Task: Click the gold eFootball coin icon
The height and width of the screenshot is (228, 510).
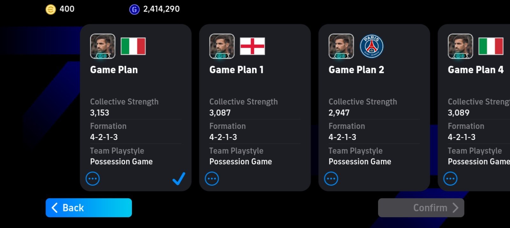Action: point(50,9)
